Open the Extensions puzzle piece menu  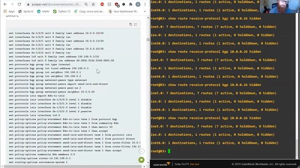(x=131, y=4)
